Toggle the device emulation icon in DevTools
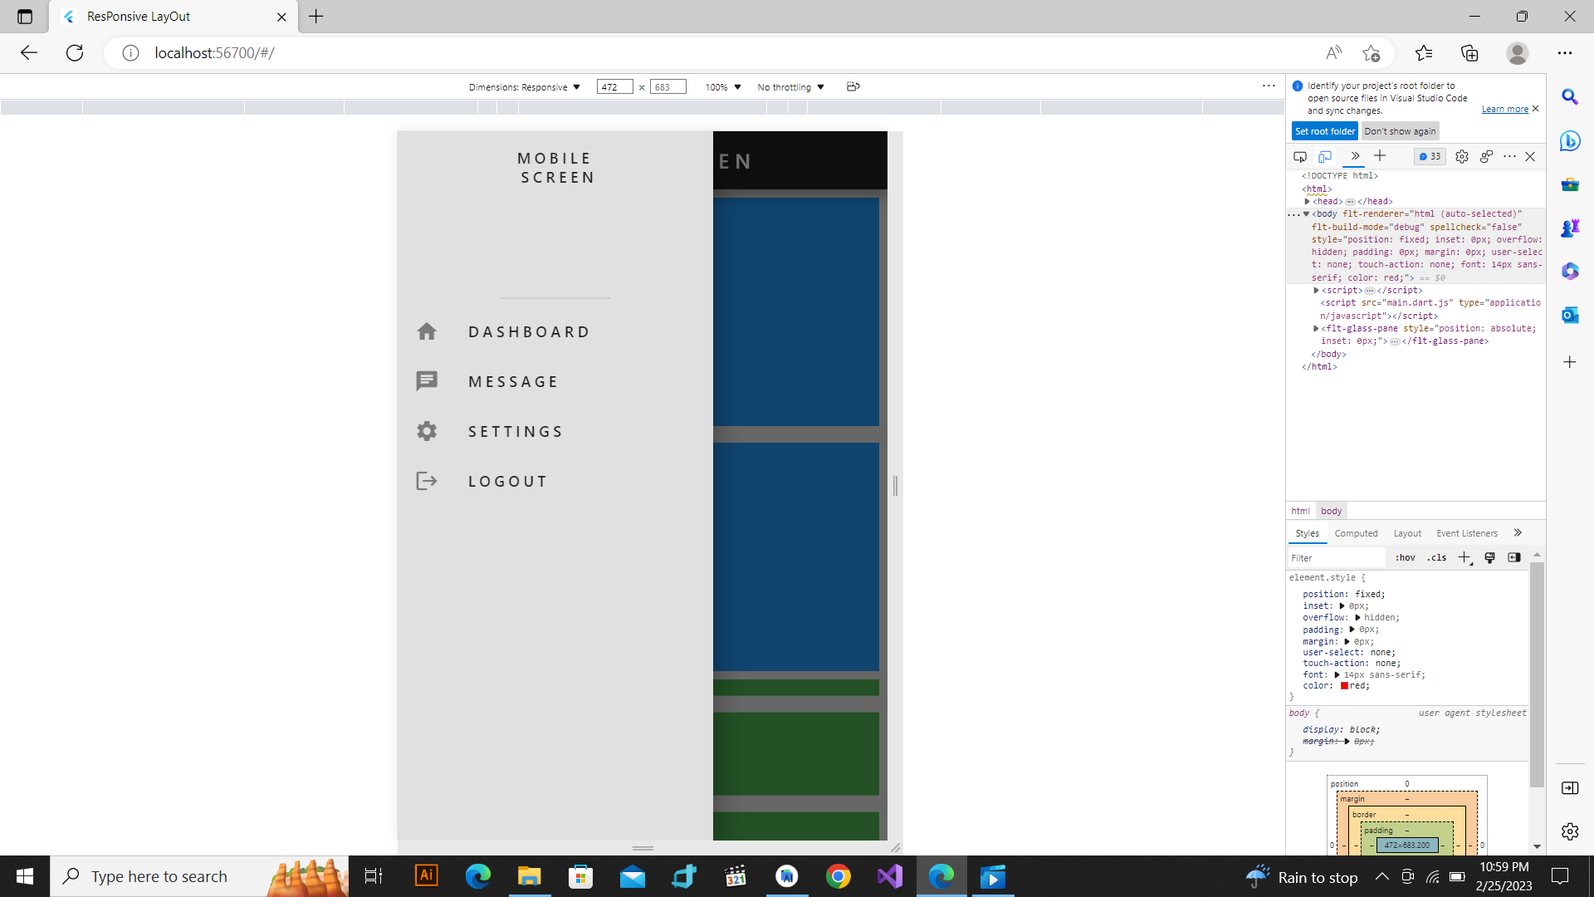1594x897 pixels. coord(1325,156)
